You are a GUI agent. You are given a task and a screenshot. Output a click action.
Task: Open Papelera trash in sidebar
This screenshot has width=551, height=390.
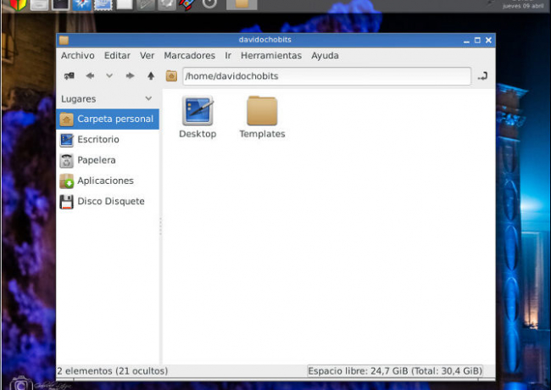click(96, 160)
